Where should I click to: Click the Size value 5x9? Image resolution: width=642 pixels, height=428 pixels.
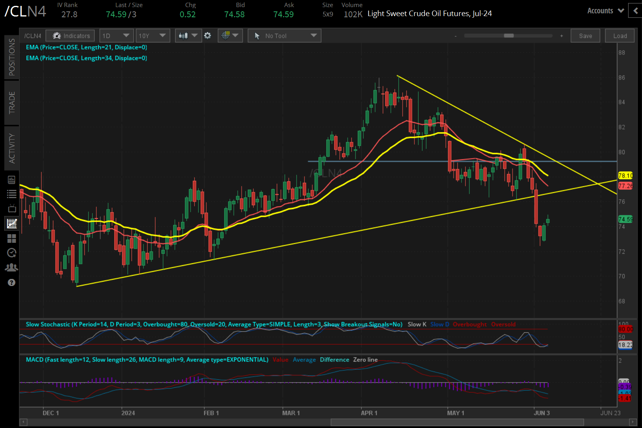[328, 15]
